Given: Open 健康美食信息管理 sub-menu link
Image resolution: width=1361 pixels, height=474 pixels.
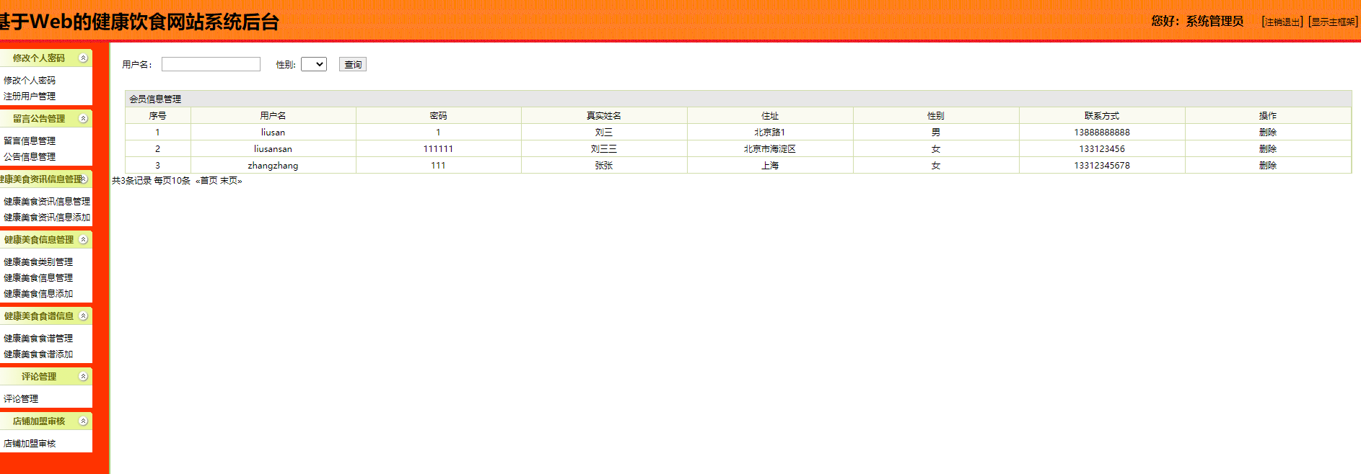Looking at the screenshot, I should click(x=38, y=277).
